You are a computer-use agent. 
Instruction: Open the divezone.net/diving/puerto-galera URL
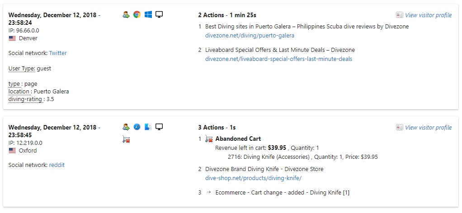coord(250,35)
